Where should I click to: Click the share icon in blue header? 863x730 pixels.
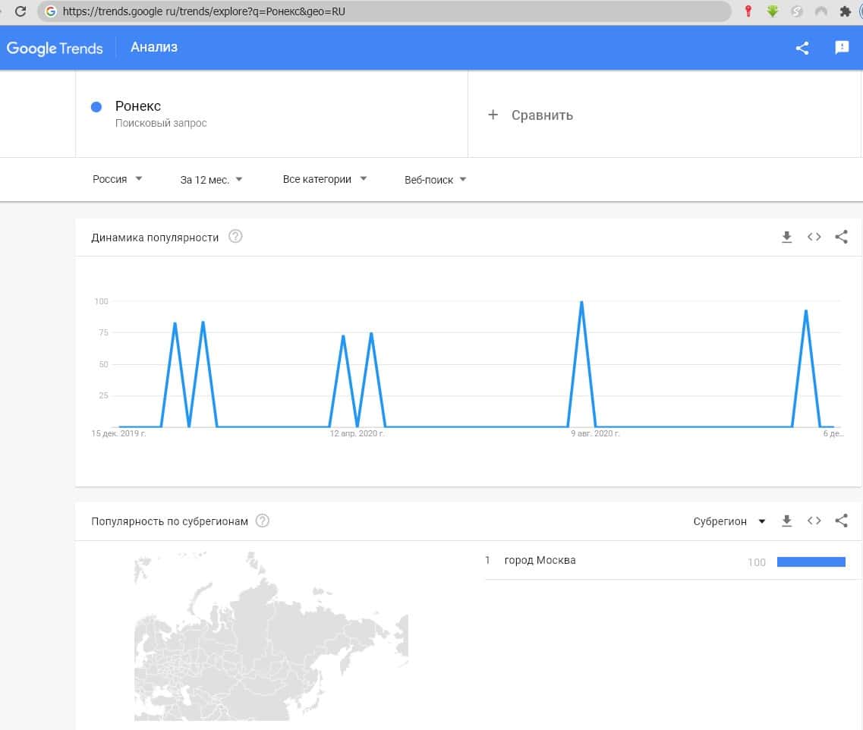(x=802, y=48)
